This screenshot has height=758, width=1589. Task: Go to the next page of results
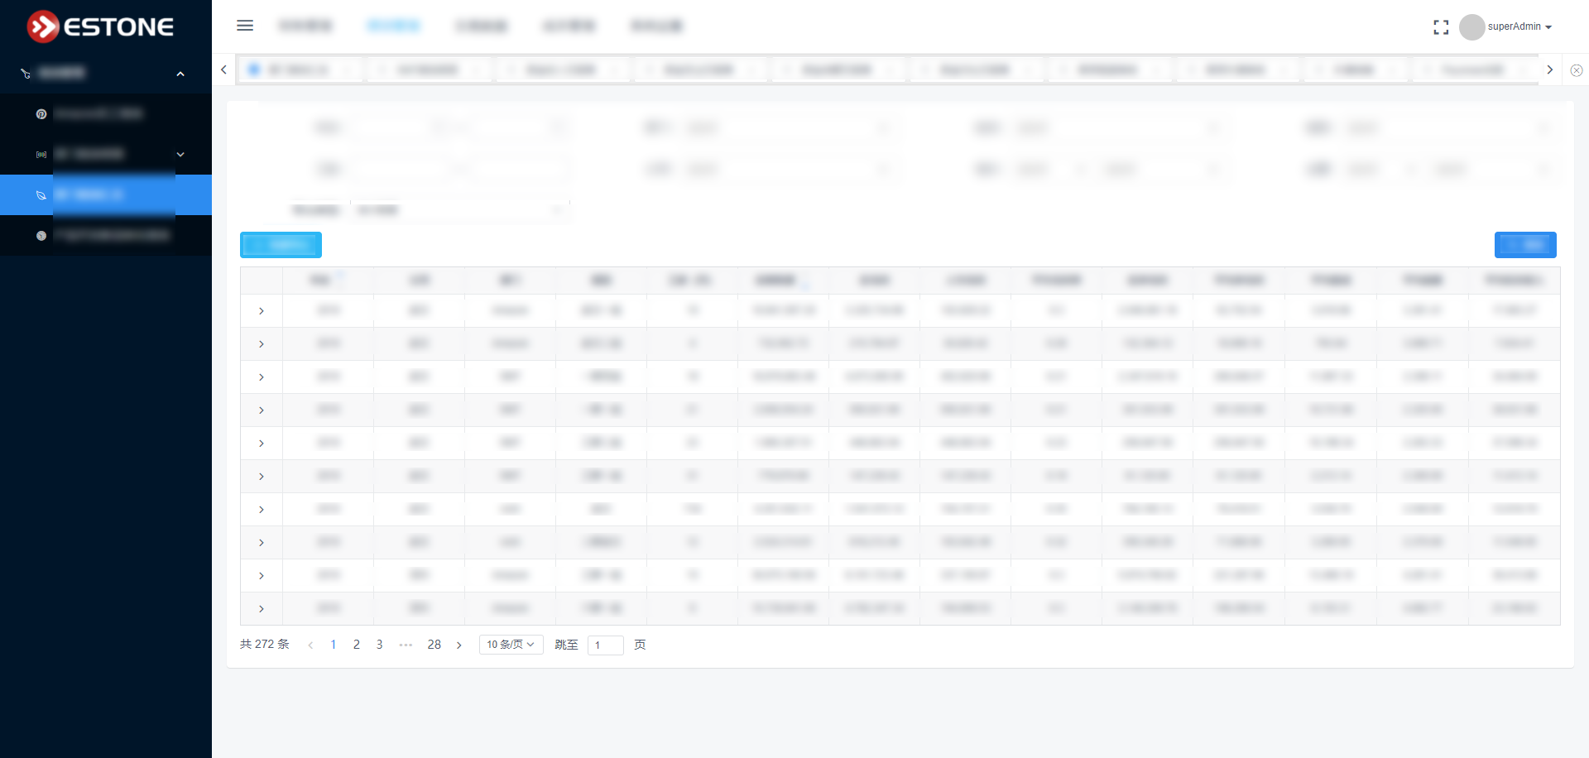pyautogui.click(x=459, y=645)
